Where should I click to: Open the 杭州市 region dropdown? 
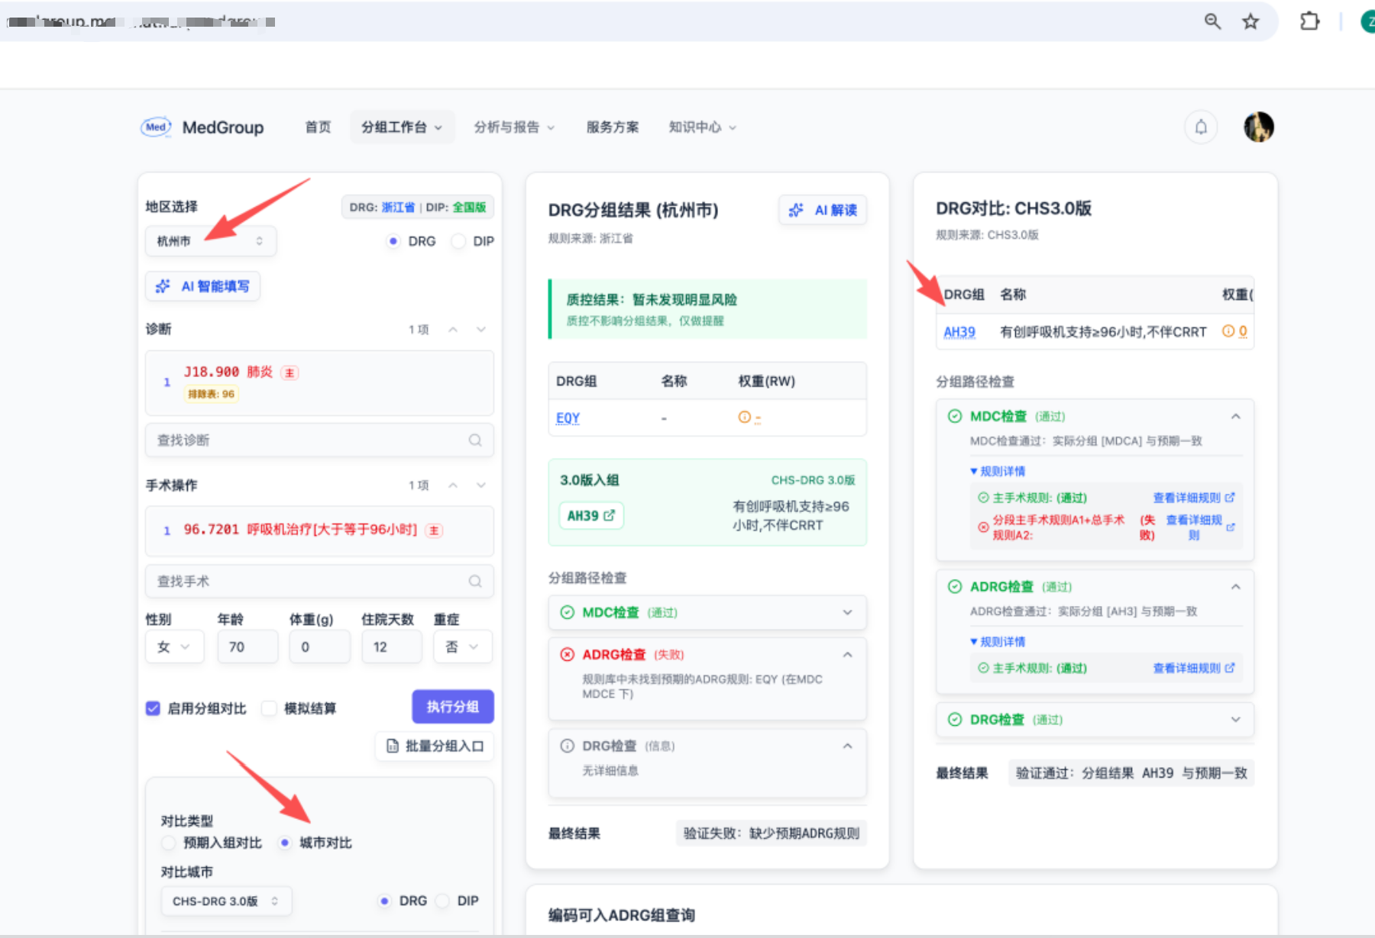[211, 241]
